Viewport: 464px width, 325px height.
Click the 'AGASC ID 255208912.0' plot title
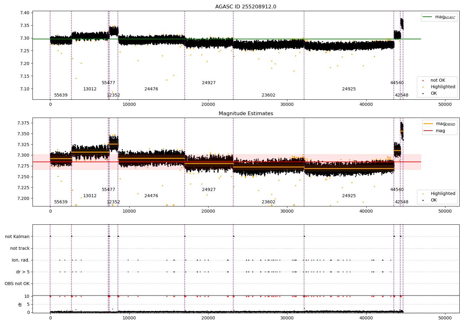[246, 7]
